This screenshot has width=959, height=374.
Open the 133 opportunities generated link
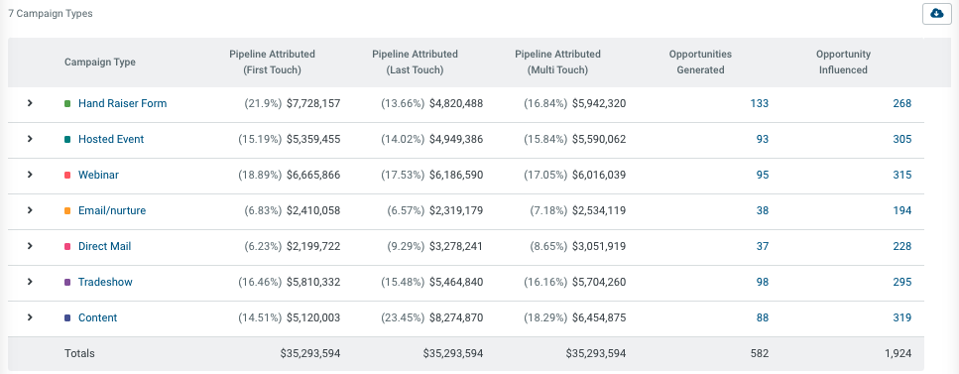click(759, 103)
